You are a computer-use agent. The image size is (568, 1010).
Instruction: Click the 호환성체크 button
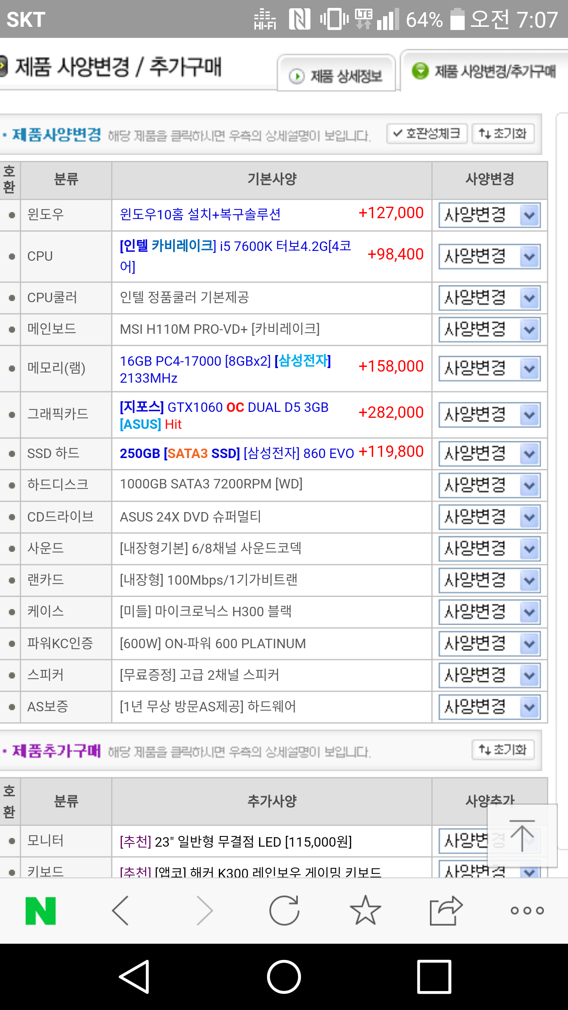427,134
